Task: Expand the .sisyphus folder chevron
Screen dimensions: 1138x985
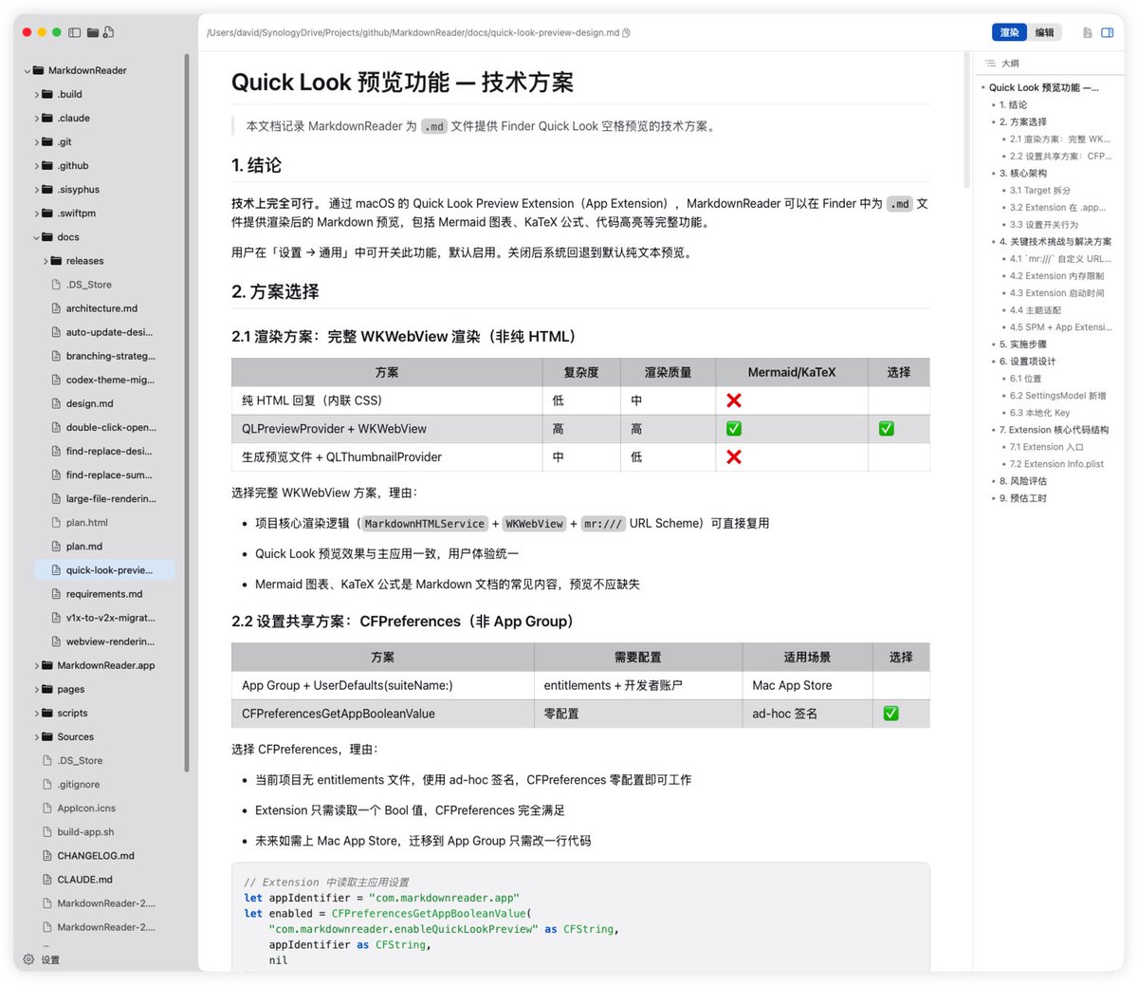Action: (36, 190)
